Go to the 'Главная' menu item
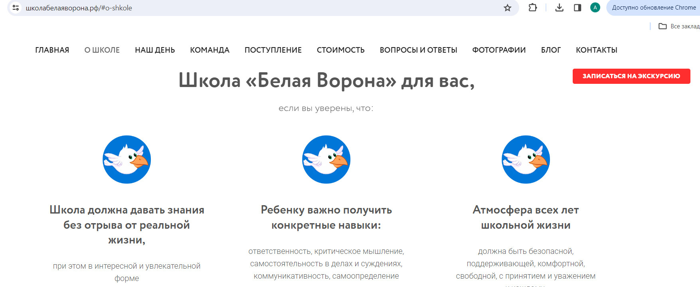 point(52,50)
